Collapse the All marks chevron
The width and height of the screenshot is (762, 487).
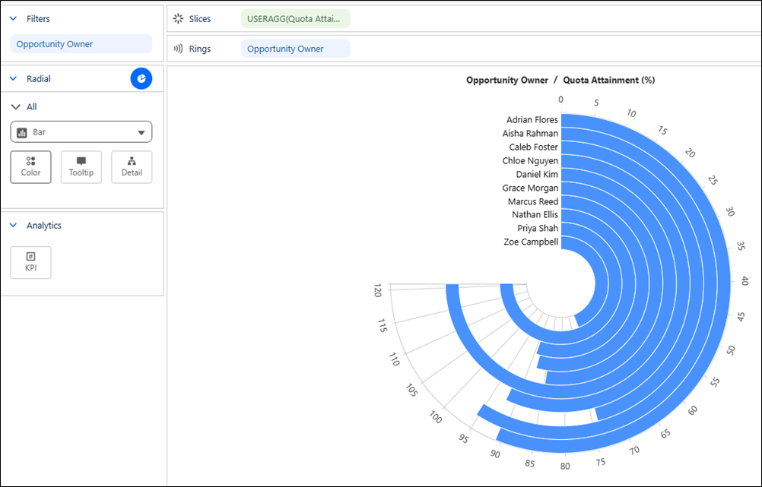tap(15, 107)
